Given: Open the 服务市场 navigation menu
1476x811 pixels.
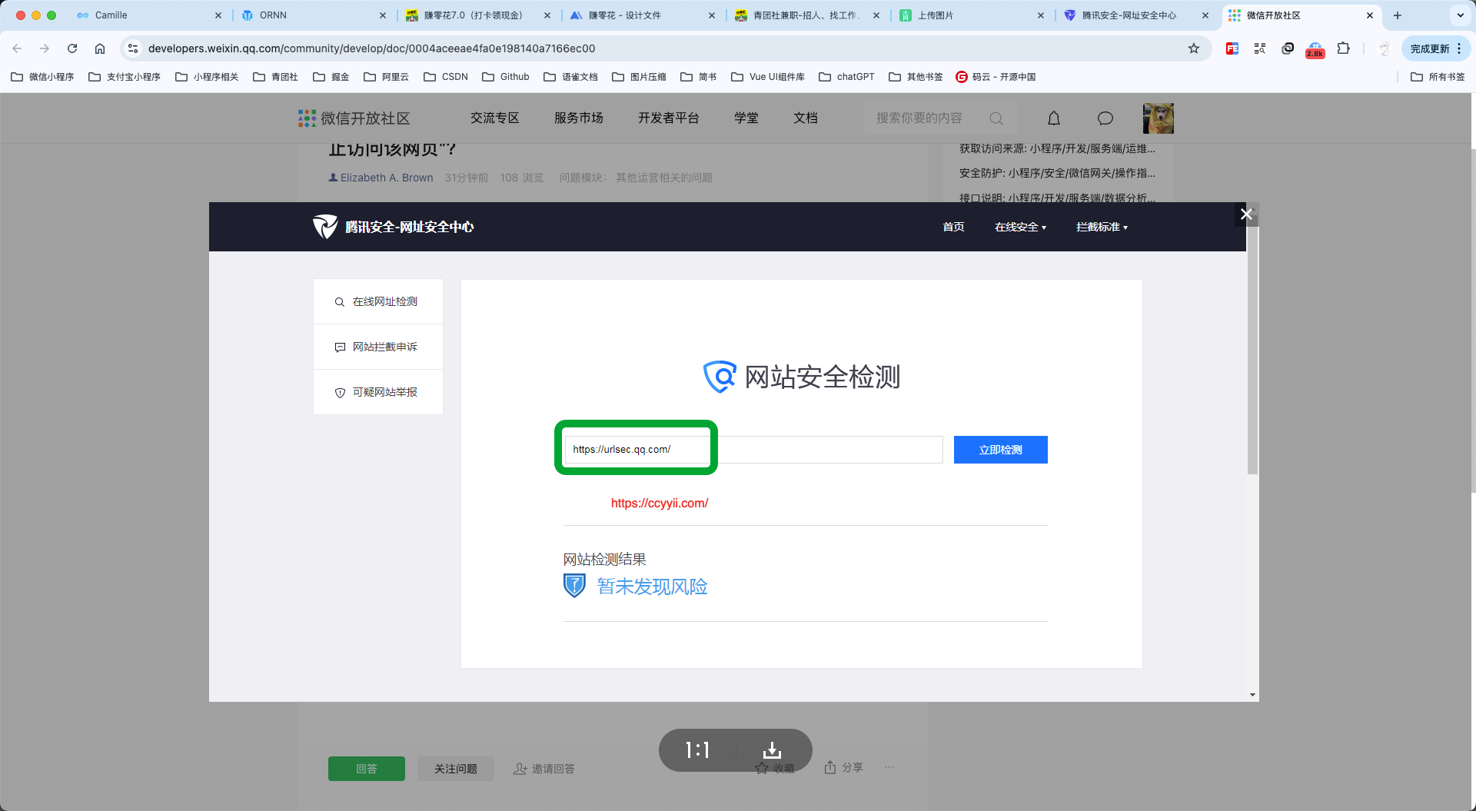Looking at the screenshot, I should pyautogui.click(x=579, y=118).
